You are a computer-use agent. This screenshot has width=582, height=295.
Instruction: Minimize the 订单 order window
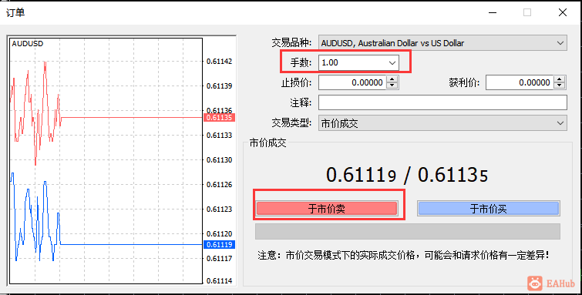(x=493, y=12)
